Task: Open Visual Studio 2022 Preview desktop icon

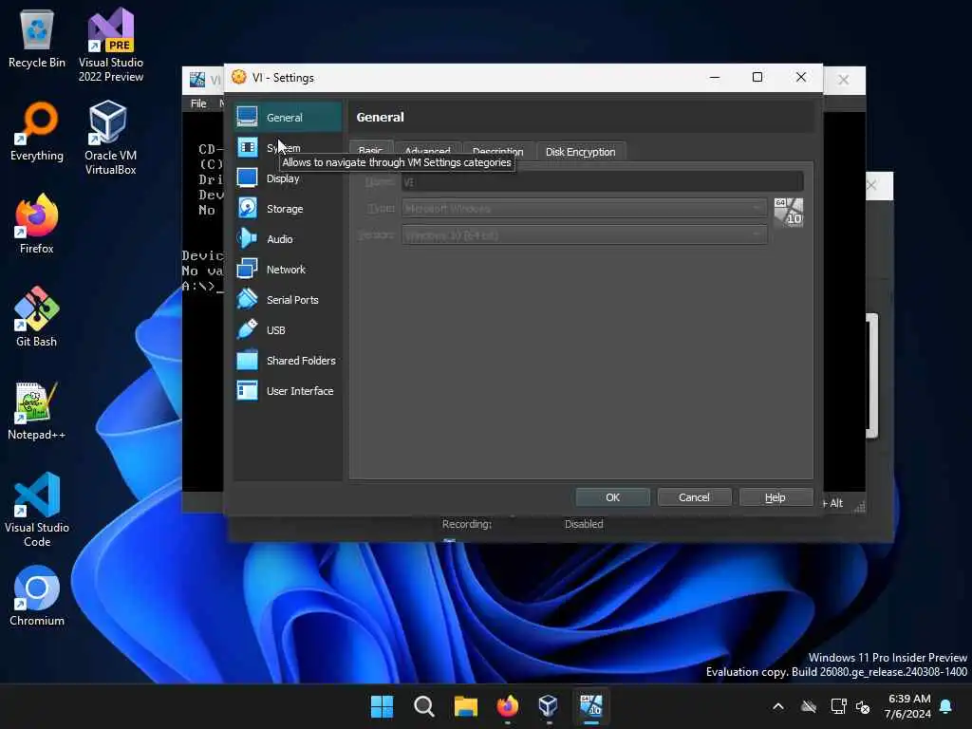Action: pyautogui.click(x=111, y=45)
